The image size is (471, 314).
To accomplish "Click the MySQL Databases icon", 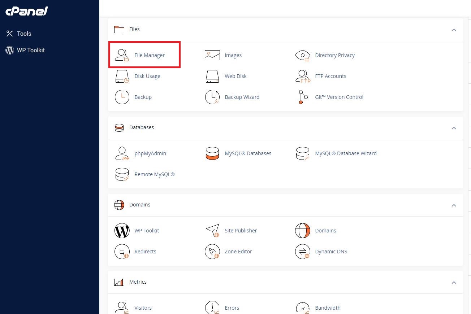I will 212,153.
